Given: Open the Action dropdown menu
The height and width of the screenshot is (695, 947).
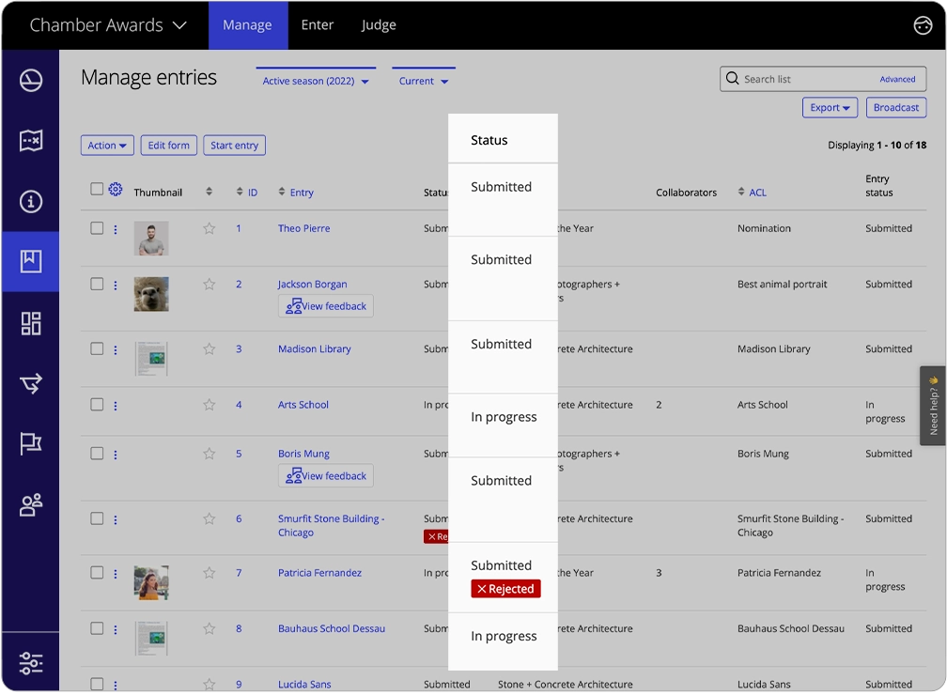Looking at the screenshot, I should [106, 145].
